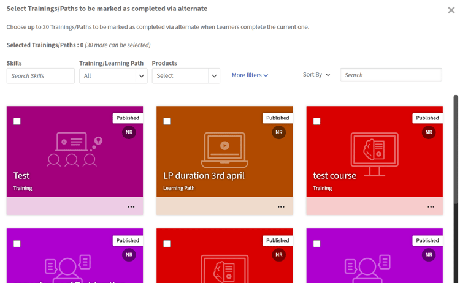Click the 'LP duration 3rd april' title
Viewport: 460px width, 283px height.
(x=204, y=175)
